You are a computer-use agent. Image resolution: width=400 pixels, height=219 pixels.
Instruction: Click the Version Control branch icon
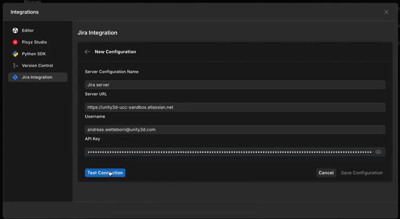[x=15, y=66]
